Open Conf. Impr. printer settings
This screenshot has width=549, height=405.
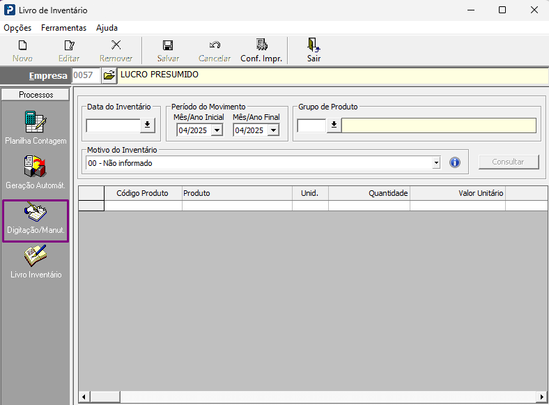pyautogui.click(x=261, y=51)
